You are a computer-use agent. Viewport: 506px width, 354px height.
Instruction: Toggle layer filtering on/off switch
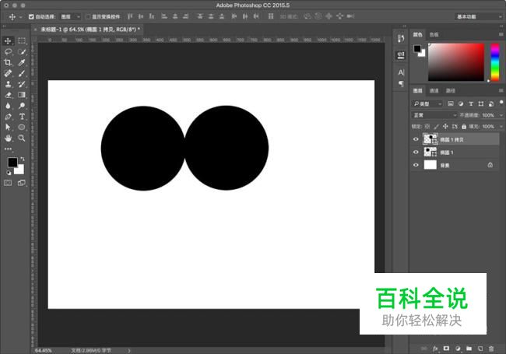[501, 103]
